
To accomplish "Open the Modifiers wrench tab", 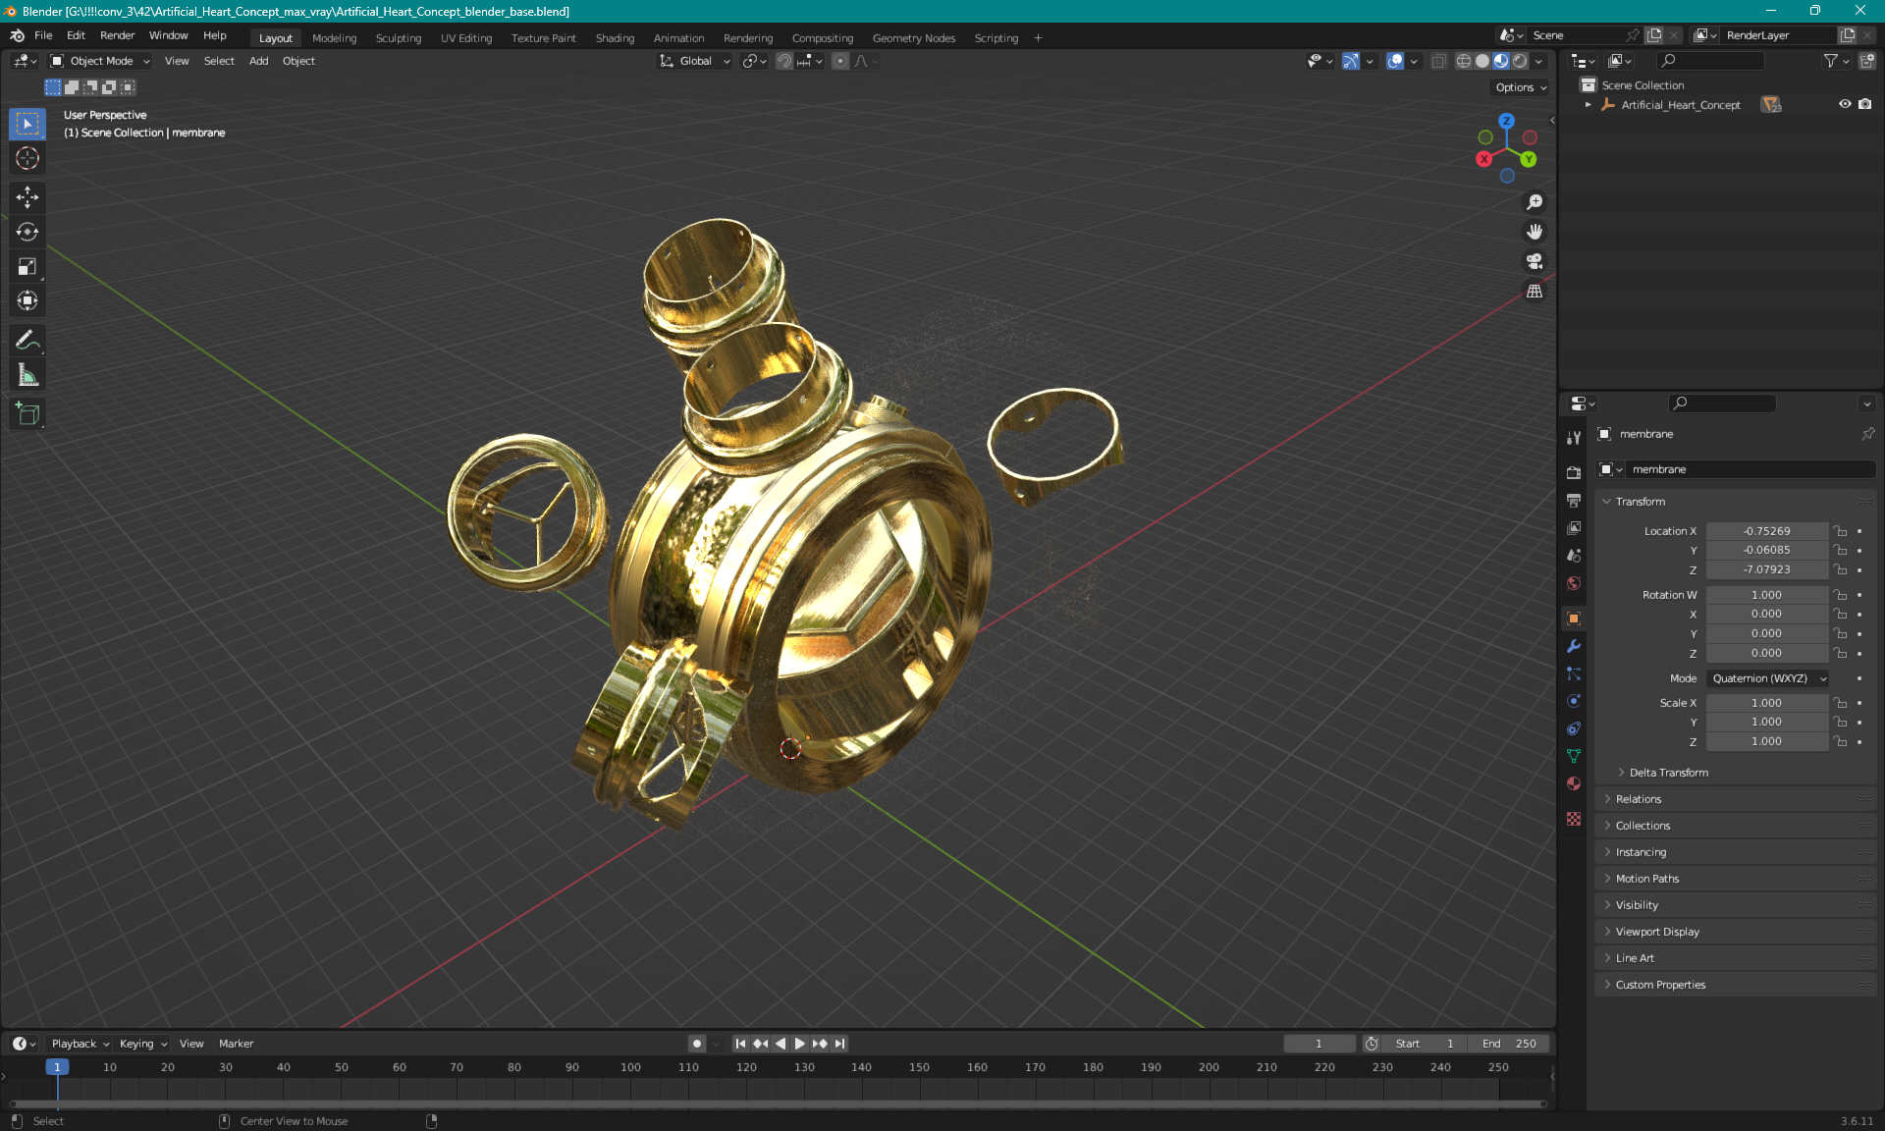I will 1574,646.
